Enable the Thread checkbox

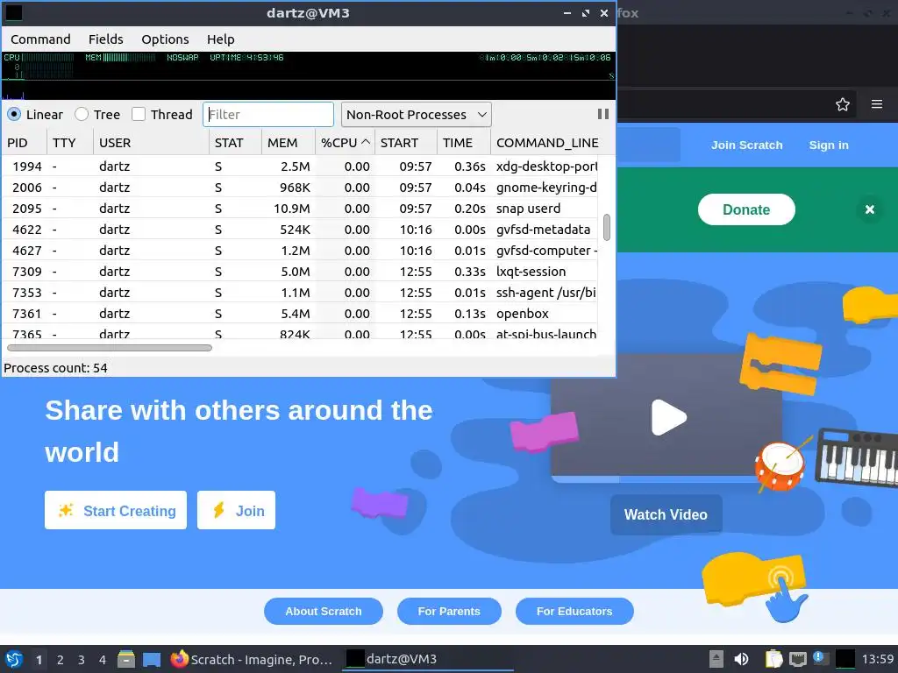[138, 115]
